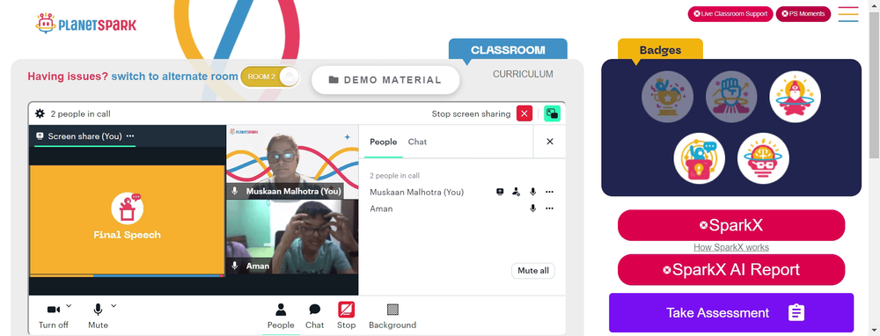
Task: Open the hamburger menu icon
Action: [x=848, y=14]
